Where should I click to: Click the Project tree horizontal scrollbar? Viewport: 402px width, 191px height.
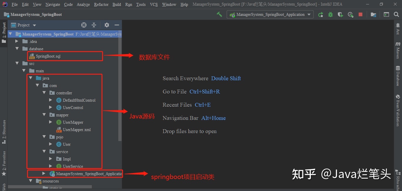point(50,187)
